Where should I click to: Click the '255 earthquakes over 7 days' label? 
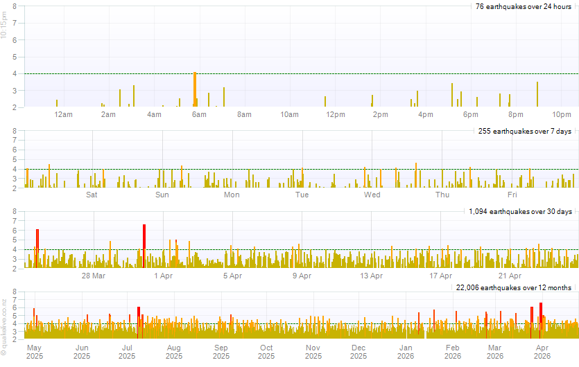[525, 131]
